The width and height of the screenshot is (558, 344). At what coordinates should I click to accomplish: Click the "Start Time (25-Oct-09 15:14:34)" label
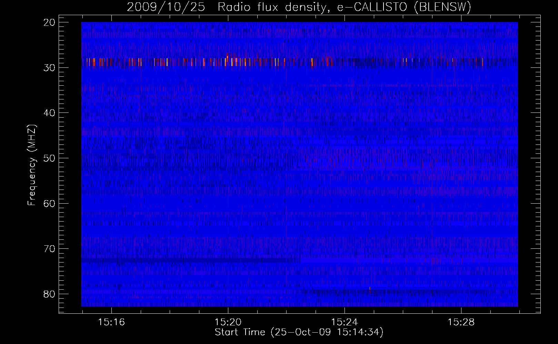pos(299,332)
